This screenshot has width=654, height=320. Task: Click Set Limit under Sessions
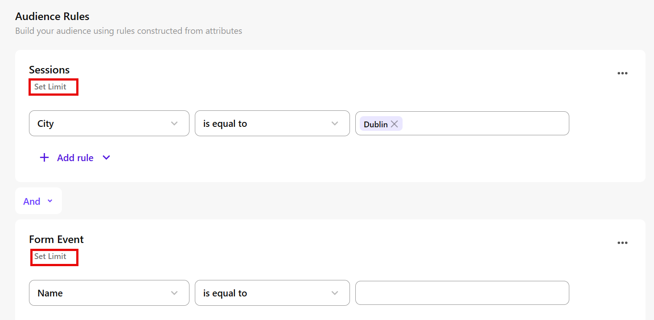[50, 87]
